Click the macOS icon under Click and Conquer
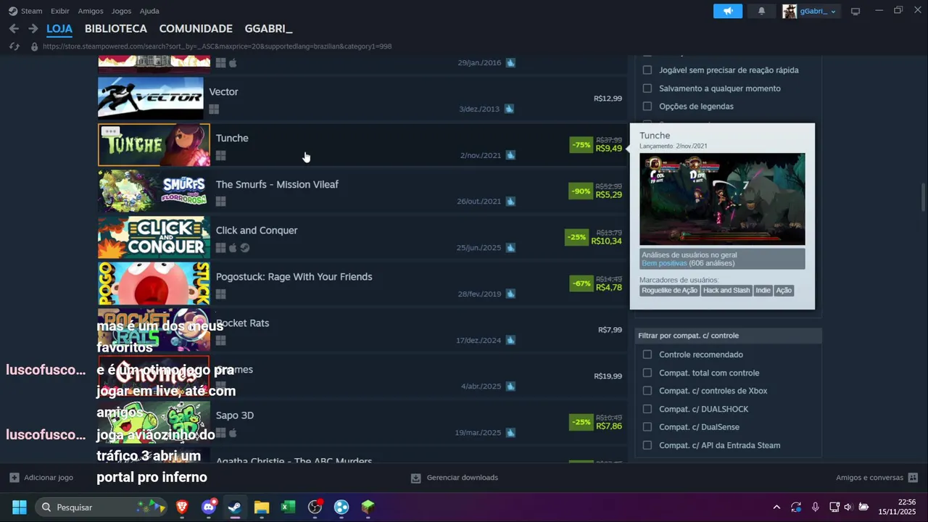The height and width of the screenshot is (522, 928). coord(233,248)
